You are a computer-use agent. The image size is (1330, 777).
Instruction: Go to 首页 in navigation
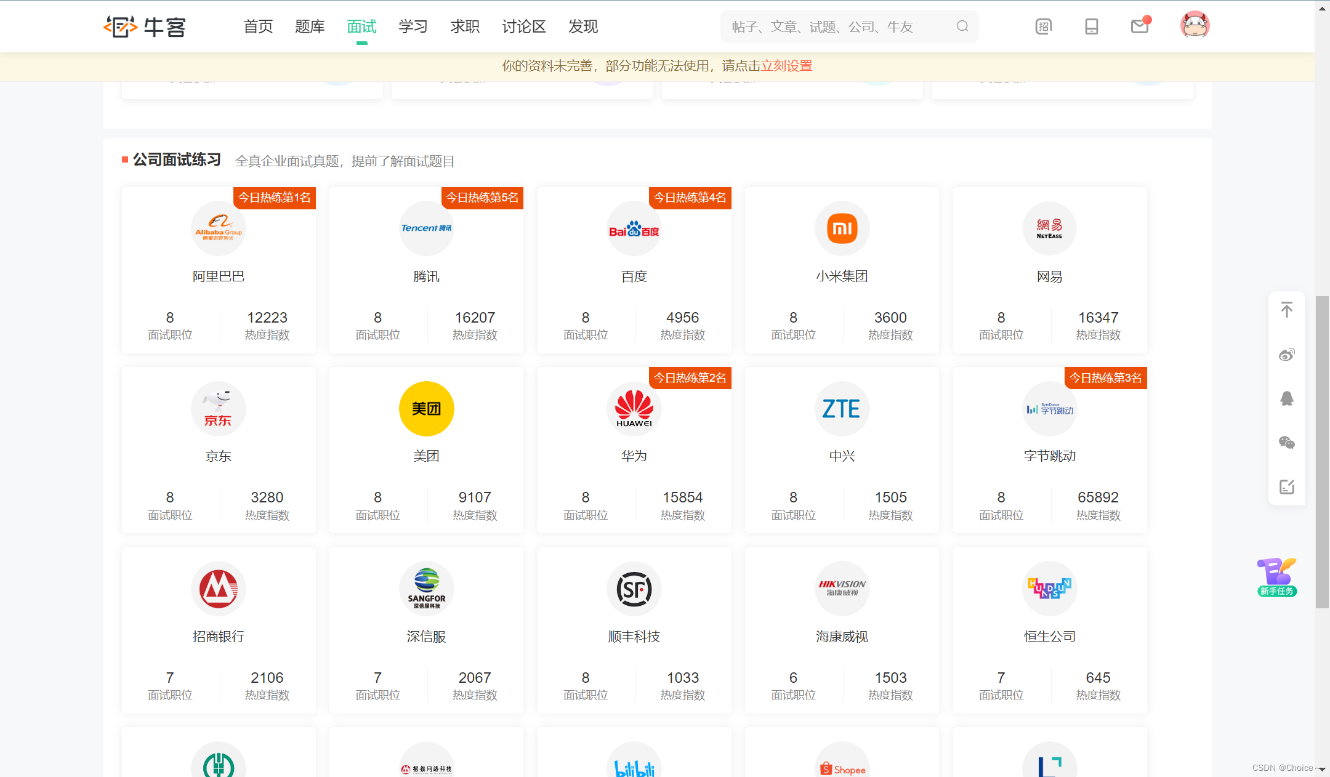[x=258, y=26]
